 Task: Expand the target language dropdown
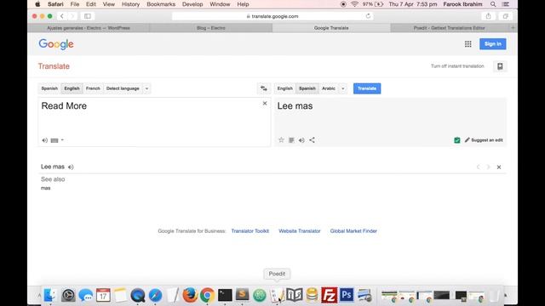click(x=342, y=88)
